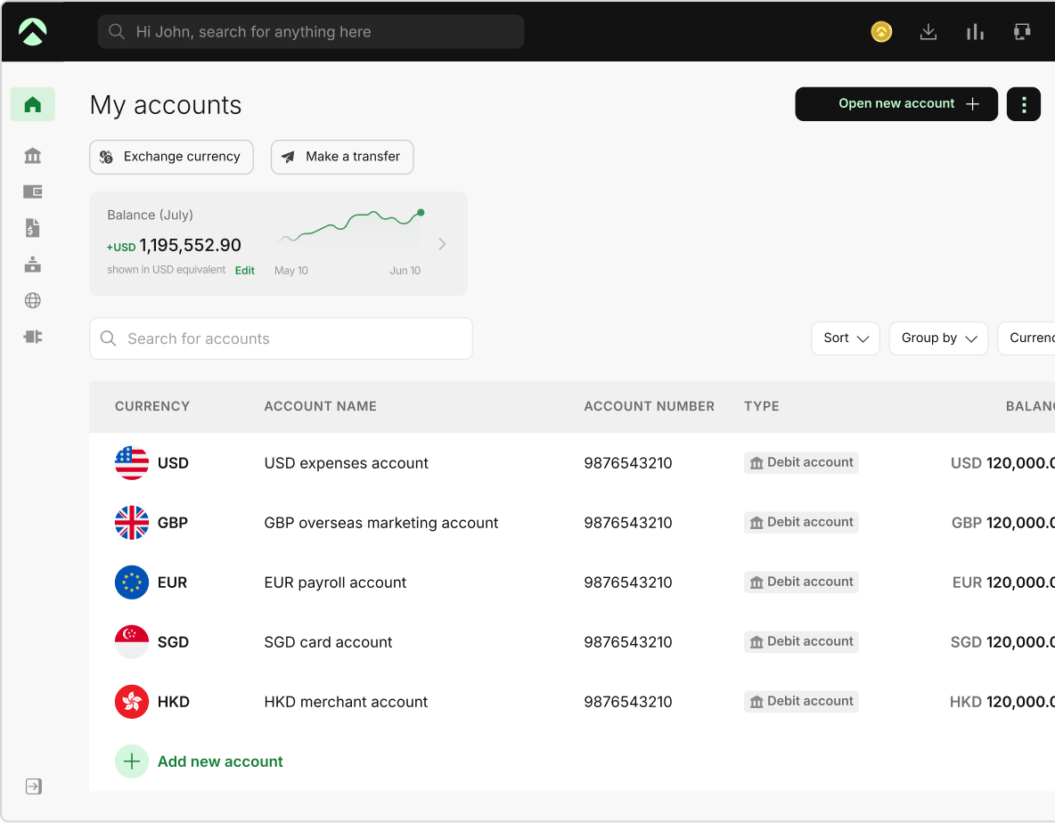Select EUR payroll account name
The width and height of the screenshot is (1055, 823).
pyautogui.click(x=335, y=583)
